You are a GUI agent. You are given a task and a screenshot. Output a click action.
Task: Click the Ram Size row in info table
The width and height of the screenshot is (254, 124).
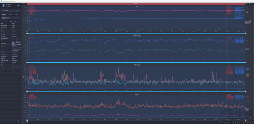(11, 58)
